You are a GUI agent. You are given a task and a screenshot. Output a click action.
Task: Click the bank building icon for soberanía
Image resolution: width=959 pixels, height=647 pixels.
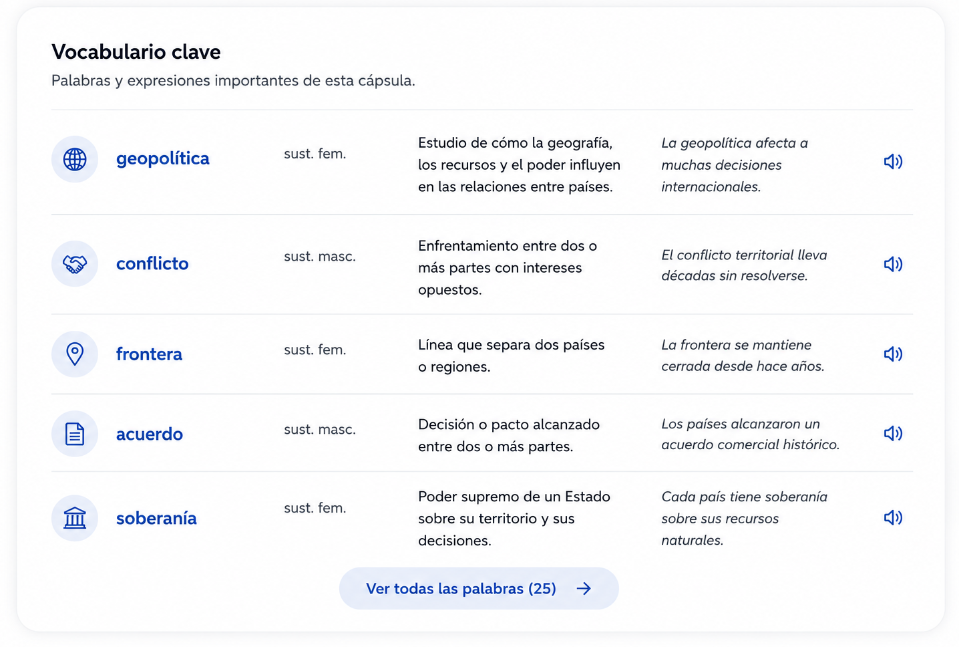pos(75,518)
